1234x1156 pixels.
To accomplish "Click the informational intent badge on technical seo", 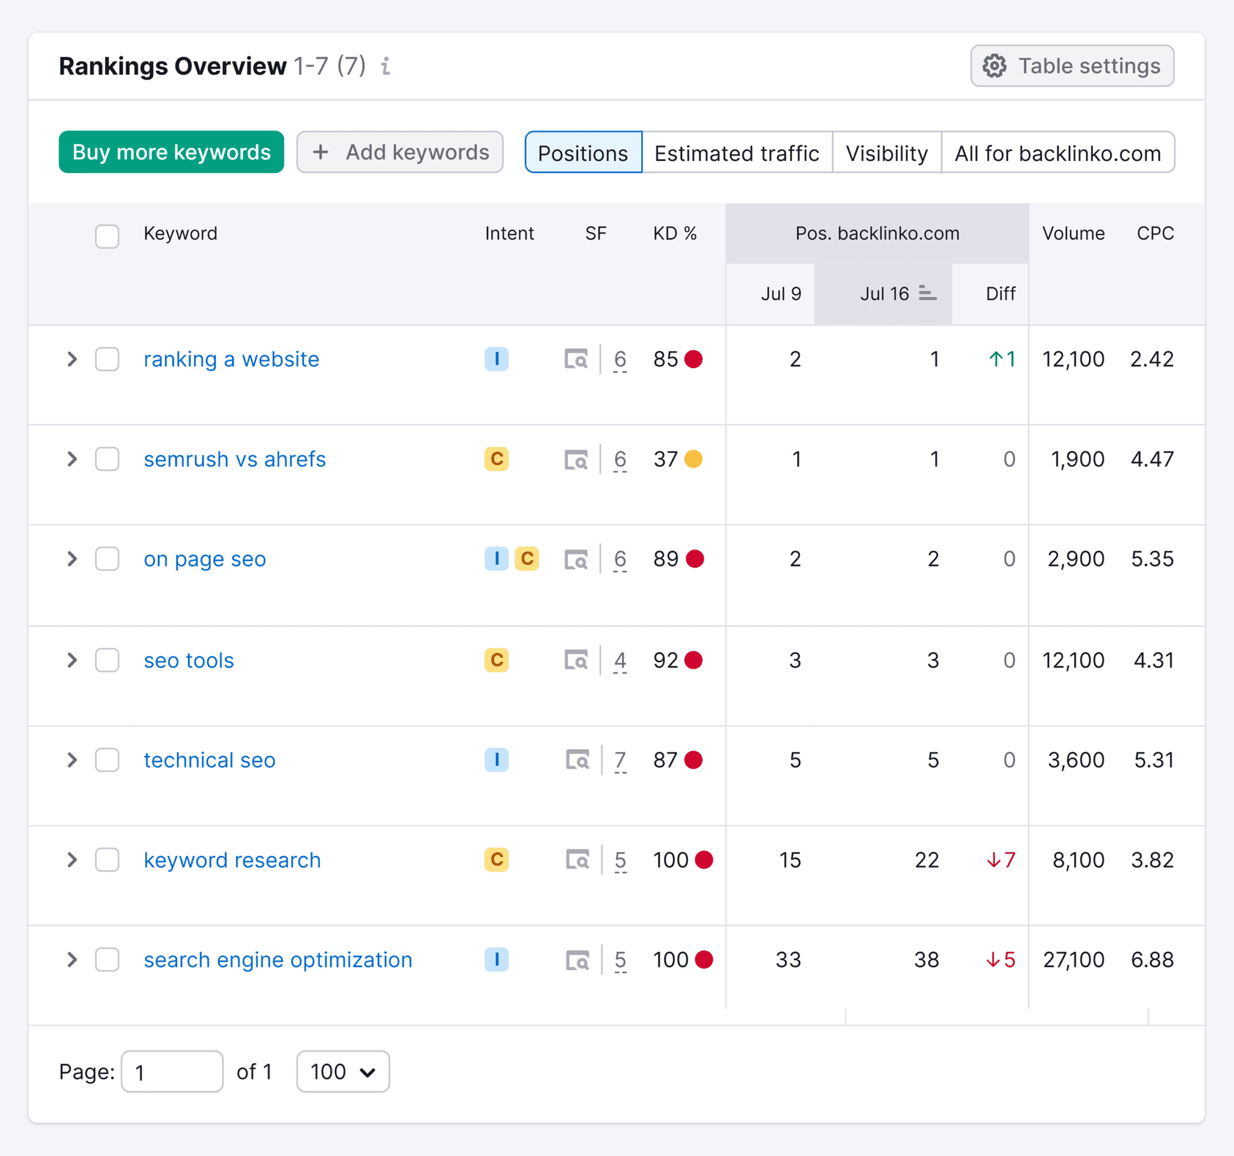I will point(496,760).
